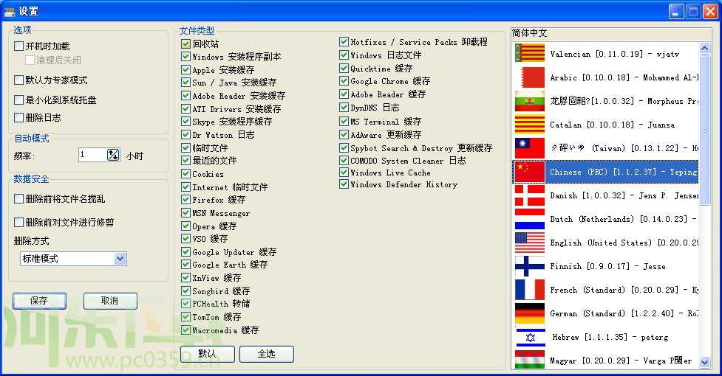
Task: Click the Chinese (PRC) flag icon
Action: point(530,172)
